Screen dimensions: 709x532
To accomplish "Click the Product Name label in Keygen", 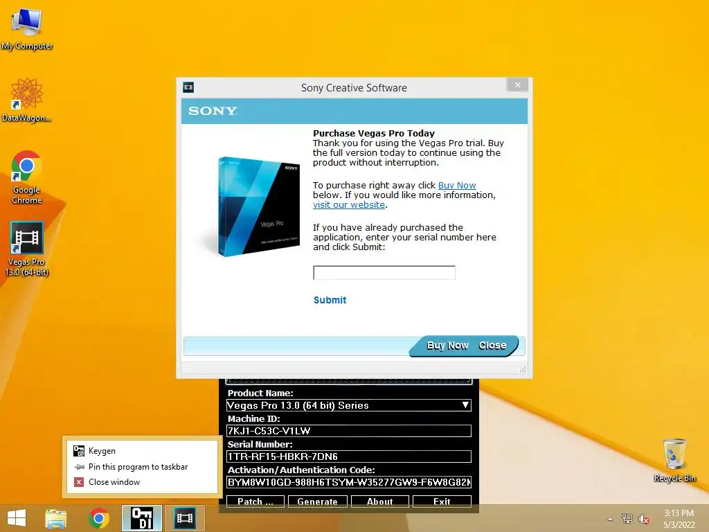I will pos(260,393).
